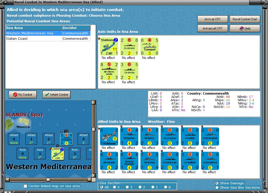This screenshot has width=268, height=193.
Task: Select the CA Birmingham cruiser counter
Action: click(210, 137)
